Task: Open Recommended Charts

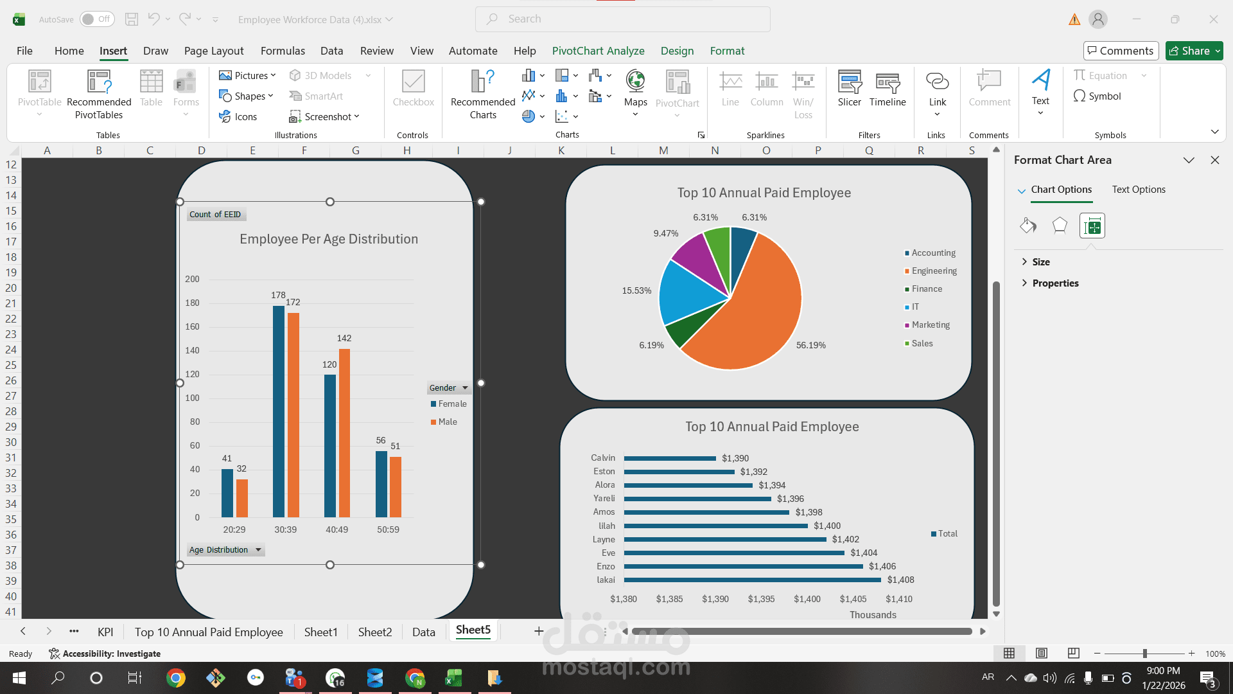Action: 483,94
